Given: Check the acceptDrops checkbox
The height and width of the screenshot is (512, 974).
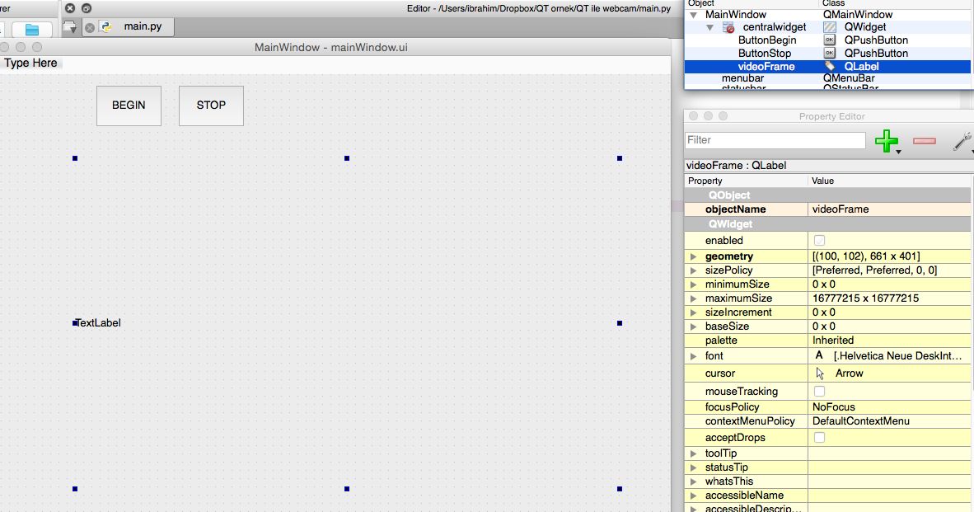Looking at the screenshot, I should tap(819, 437).
